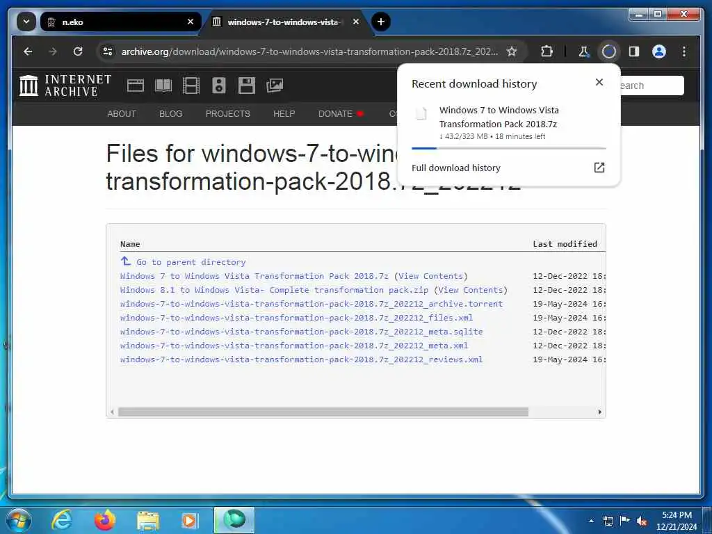The image size is (712, 534).
Task: Open the _meta.xml file link
Action: click(x=294, y=346)
